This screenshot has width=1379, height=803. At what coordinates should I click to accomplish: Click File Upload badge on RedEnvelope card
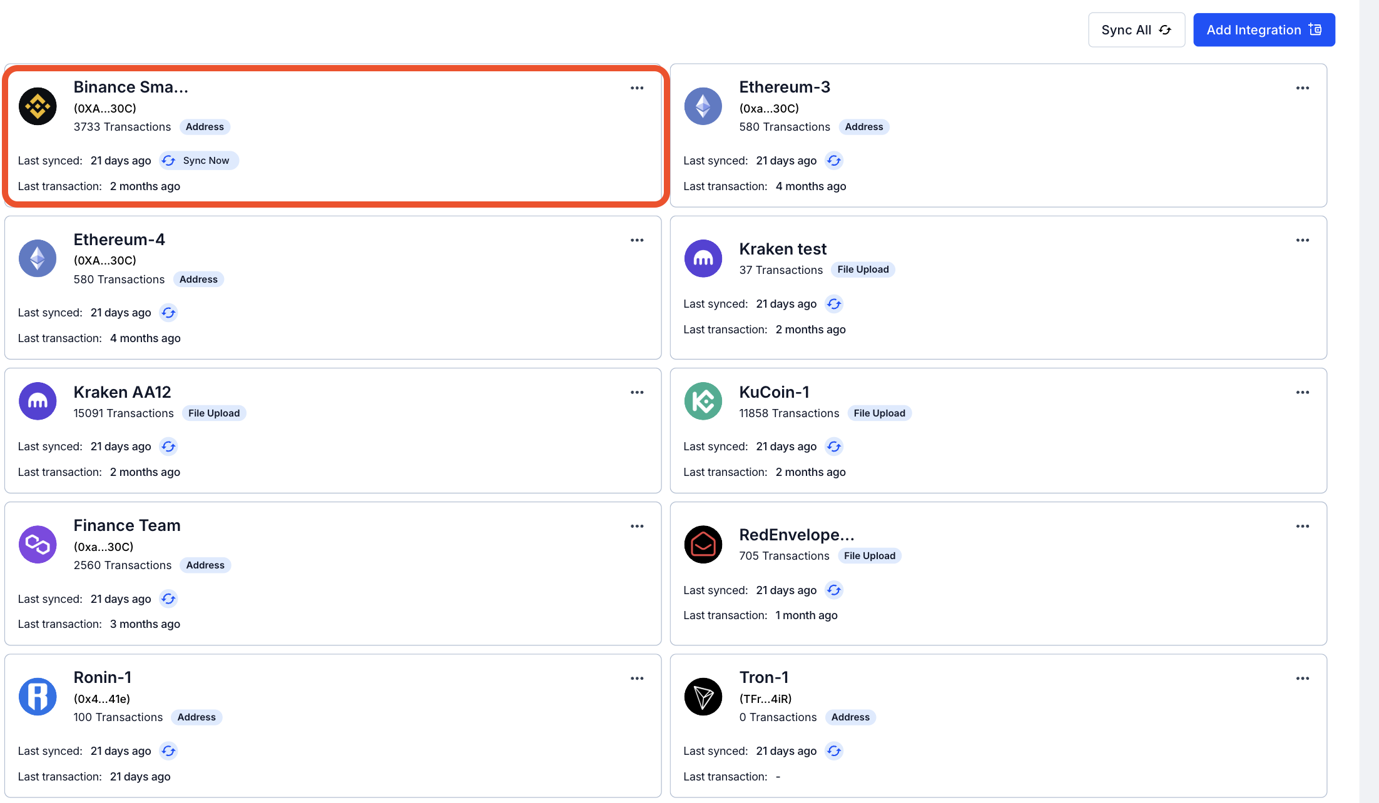point(870,556)
